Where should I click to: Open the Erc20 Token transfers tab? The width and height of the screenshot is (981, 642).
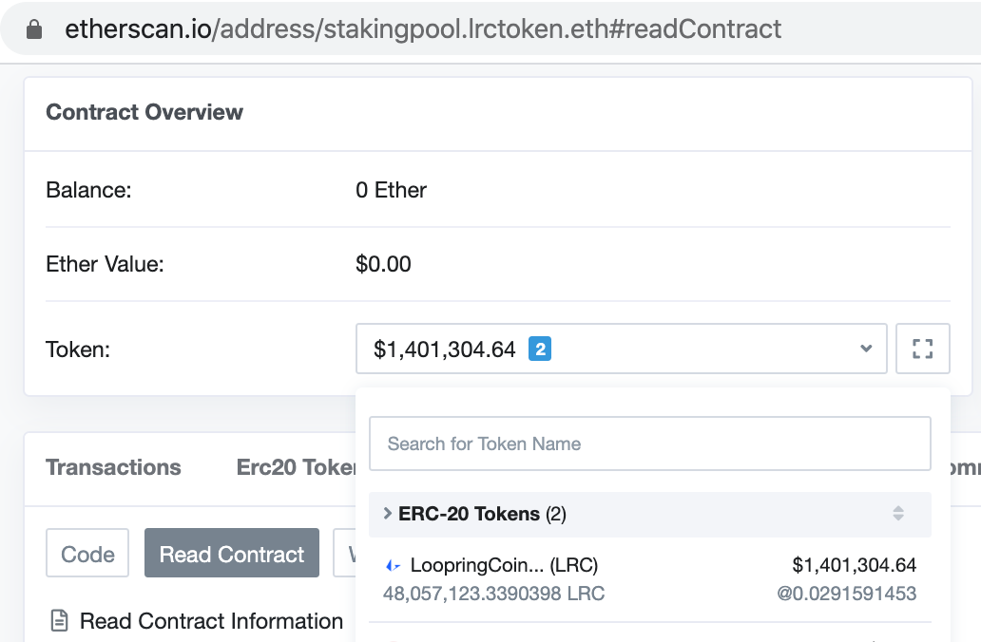point(296,467)
